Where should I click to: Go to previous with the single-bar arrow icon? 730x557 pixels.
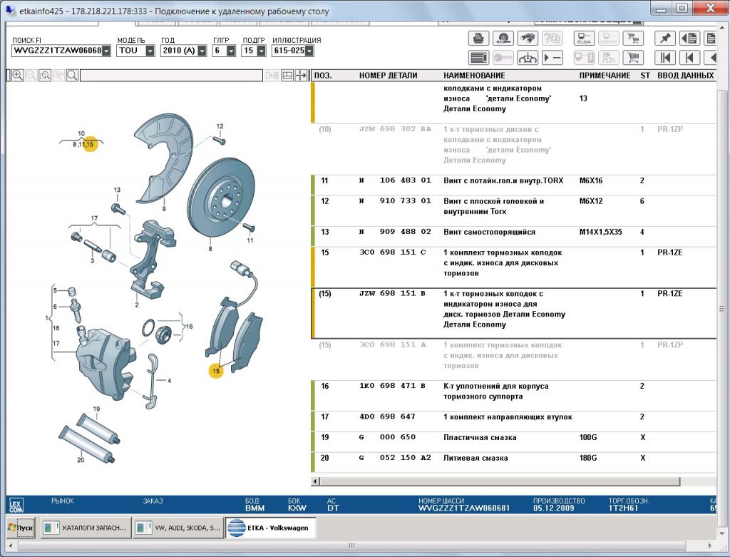pos(689,58)
